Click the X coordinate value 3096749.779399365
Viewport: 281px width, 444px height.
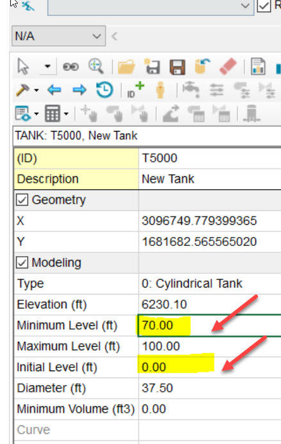click(x=199, y=221)
